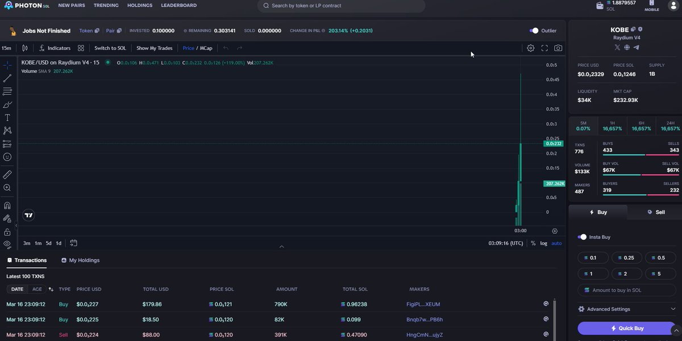Click the search token input field

click(341, 6)
